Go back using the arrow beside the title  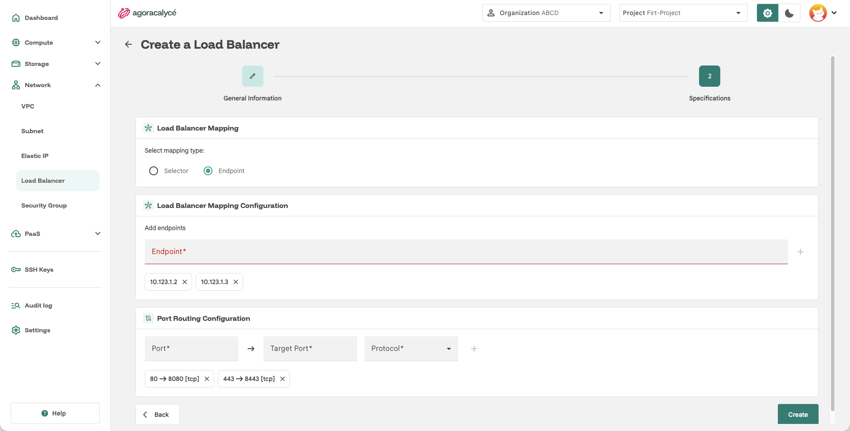128,44
